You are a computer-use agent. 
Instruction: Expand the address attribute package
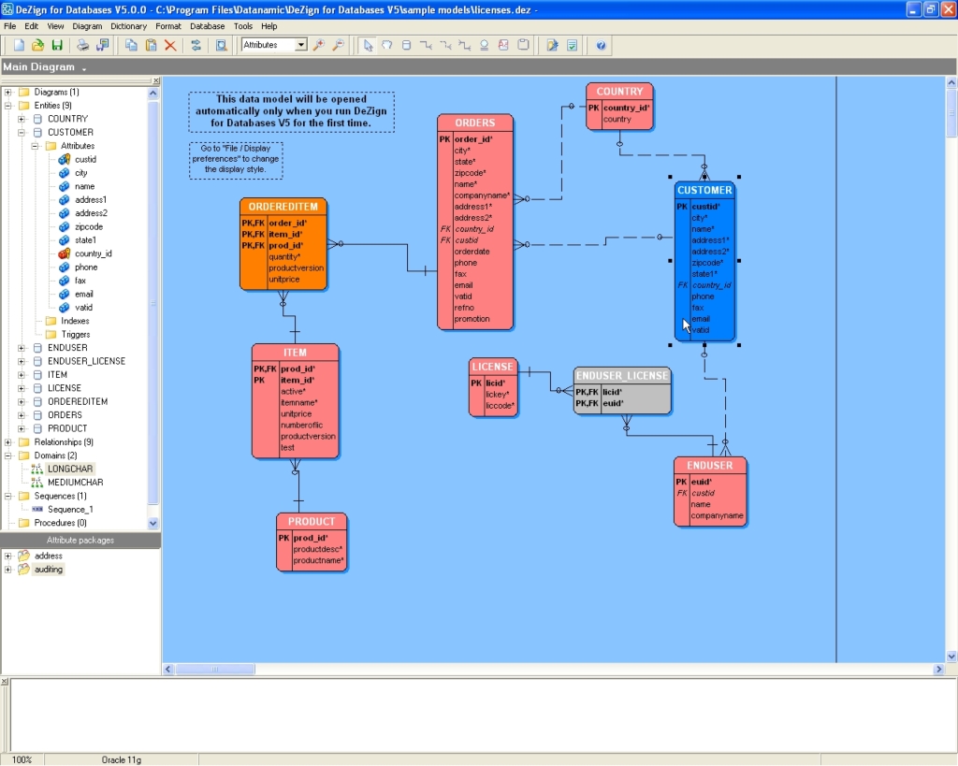click(7, 556)
